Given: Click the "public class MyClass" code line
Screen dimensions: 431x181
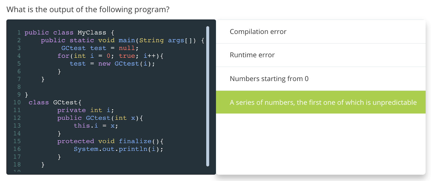Looking at the screenshot, I should [69, 33].
